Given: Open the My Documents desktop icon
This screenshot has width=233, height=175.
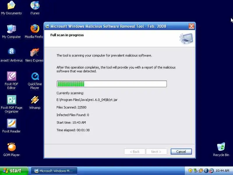Looking at the screenshot, I should (11, 8).
